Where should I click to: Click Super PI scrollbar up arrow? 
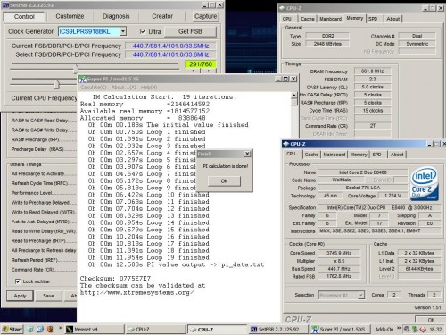click(x=294, y=96)
